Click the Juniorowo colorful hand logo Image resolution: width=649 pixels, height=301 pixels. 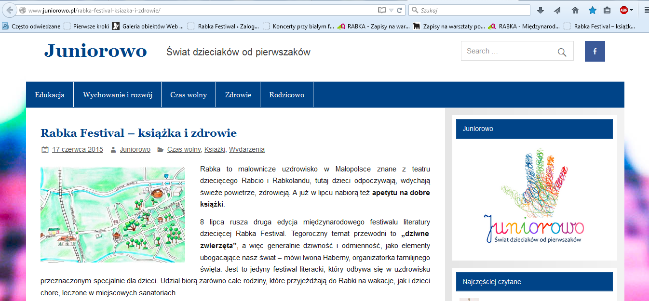(534, 196)
